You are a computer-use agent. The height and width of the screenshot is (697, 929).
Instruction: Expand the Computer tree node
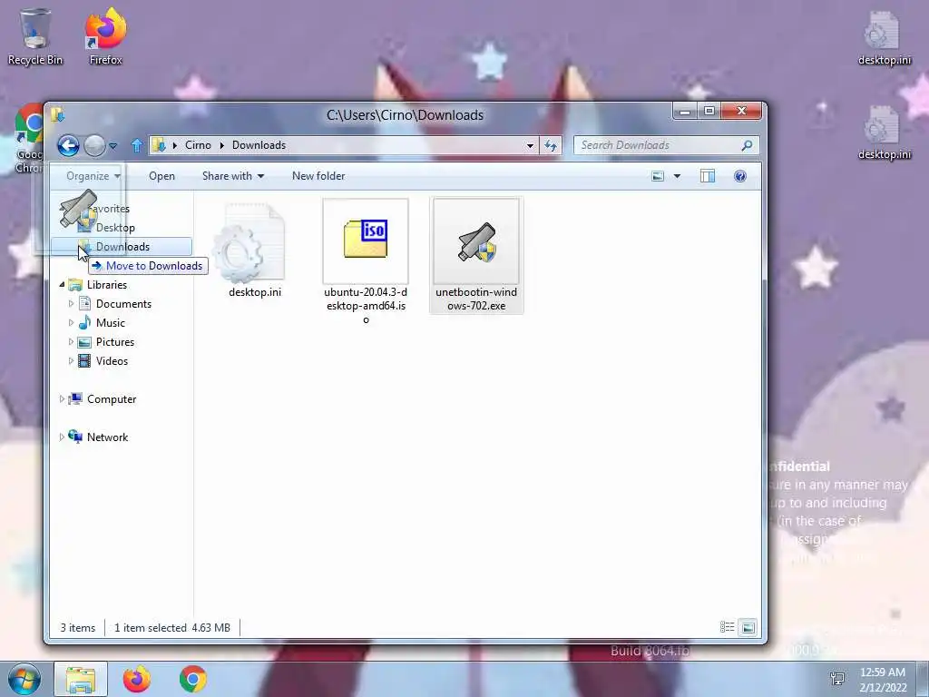pyautogui.click(x=63, y=399)
